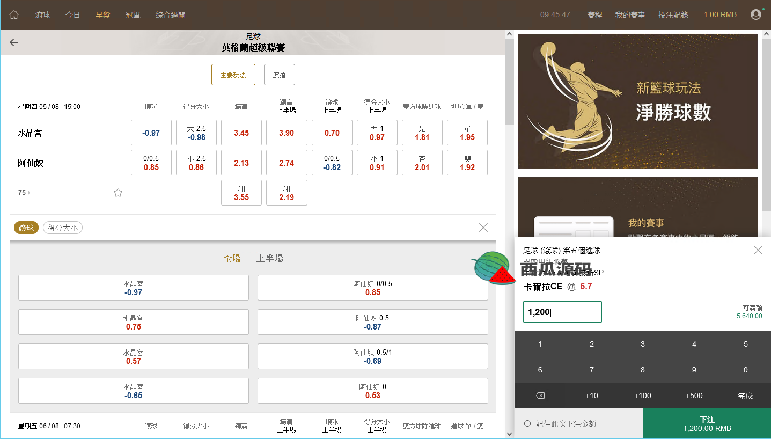Open 新籃球玩法 淨勝球數 banner

638,101
